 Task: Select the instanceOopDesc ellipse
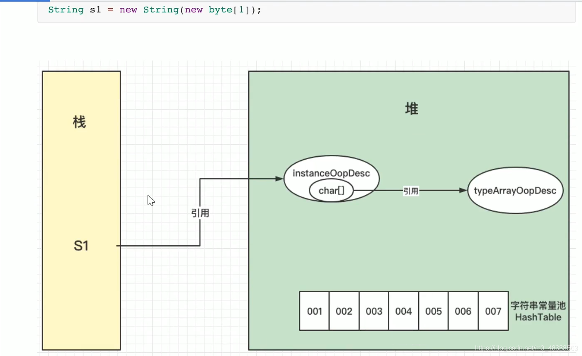pos(332,179)
